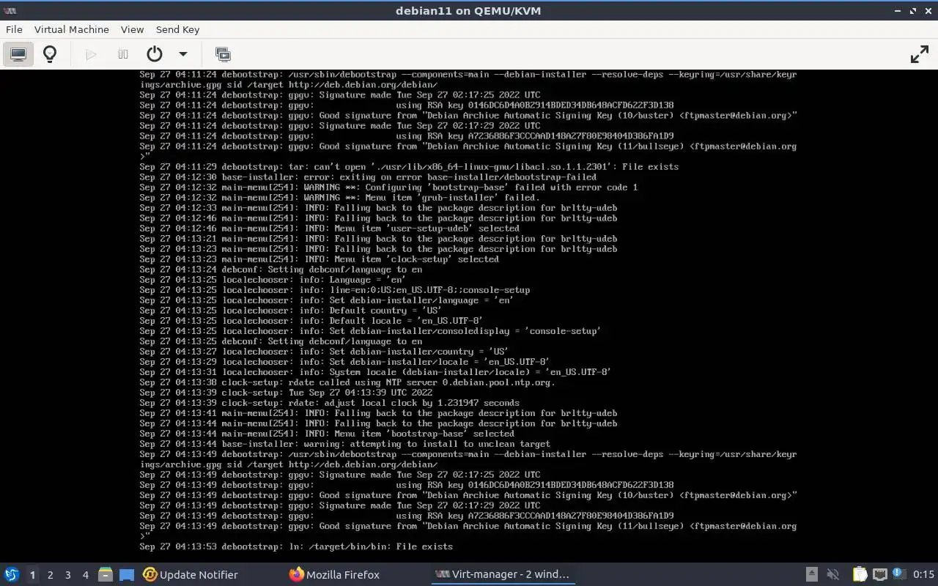Open the Virtual Machine menu
938x586 pixels.
[x=72, y=29]
